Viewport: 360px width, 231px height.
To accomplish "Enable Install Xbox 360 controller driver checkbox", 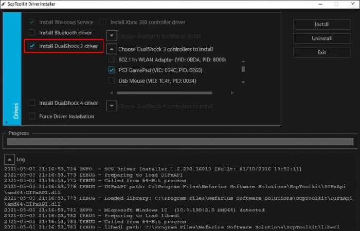I will point(103,22).
